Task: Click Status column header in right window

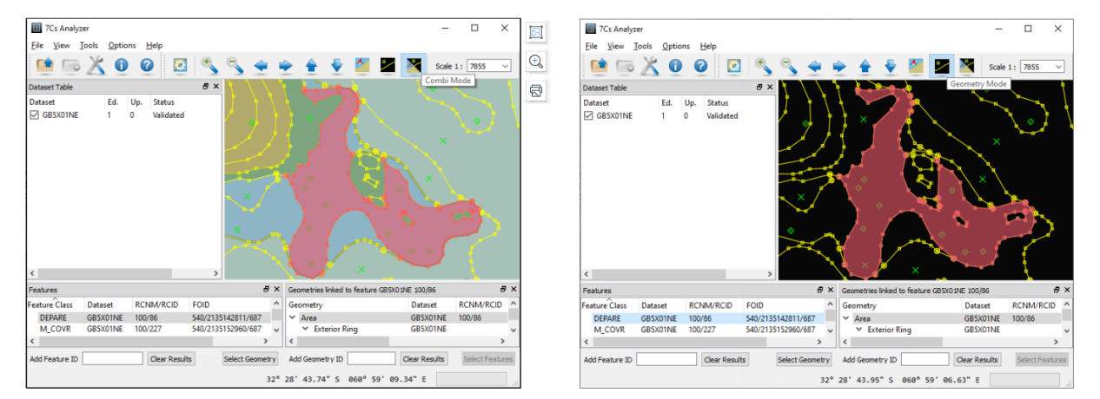Action: pyautogui.click(x=718, y=103)
